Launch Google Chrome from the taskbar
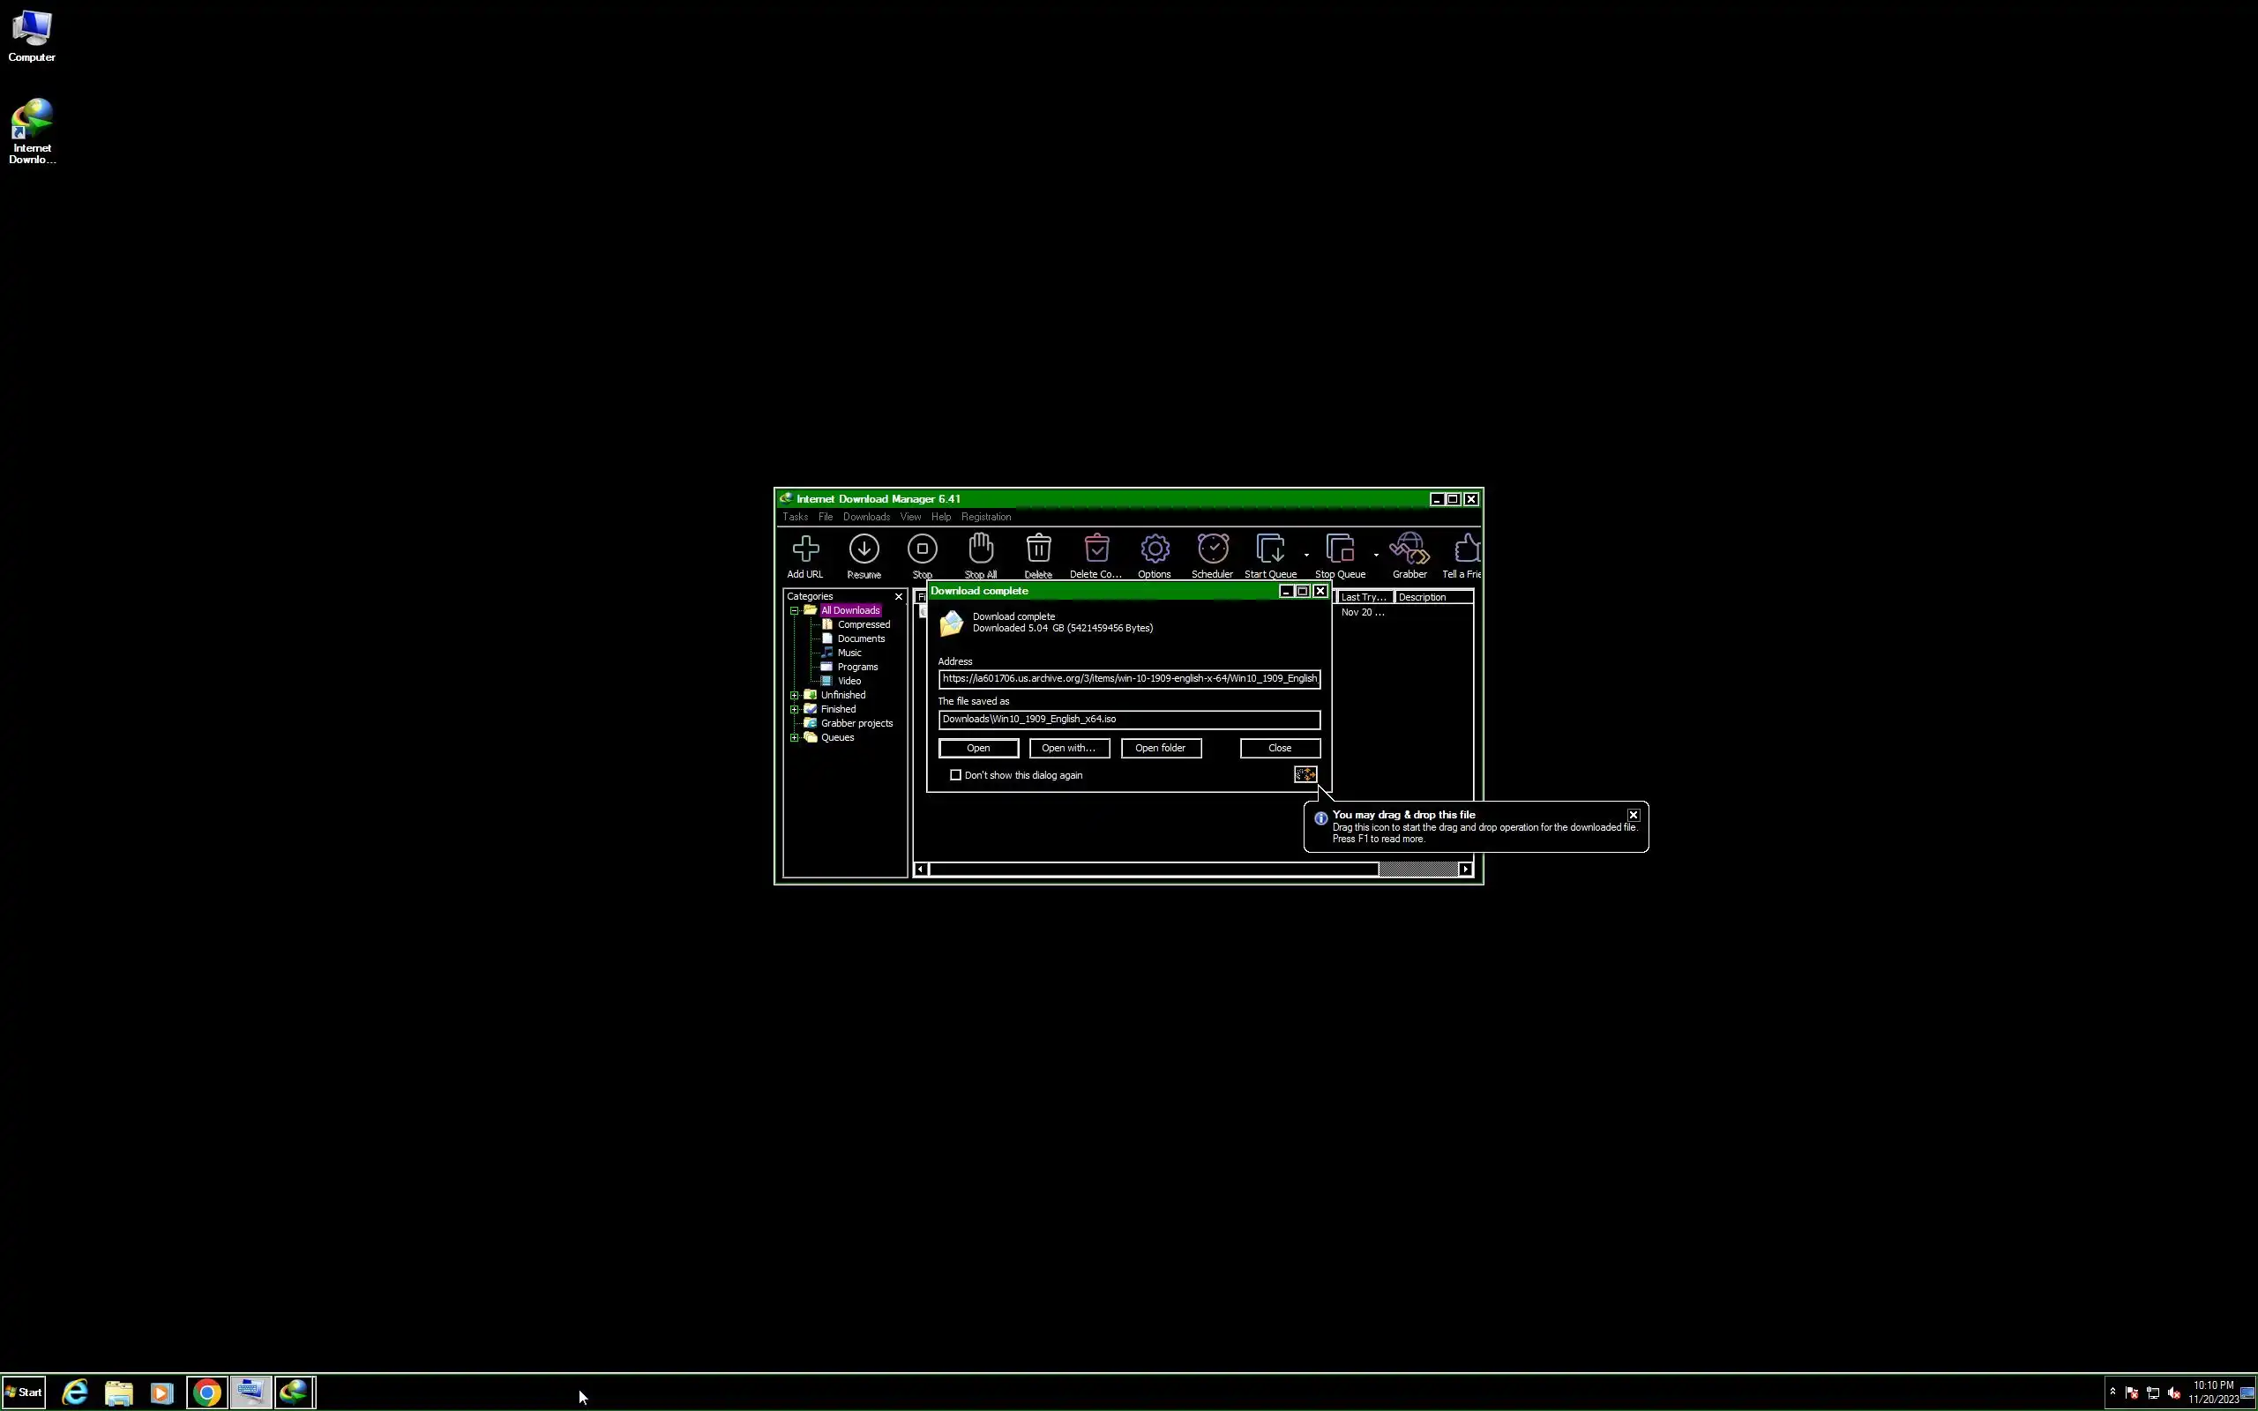 207,1392
